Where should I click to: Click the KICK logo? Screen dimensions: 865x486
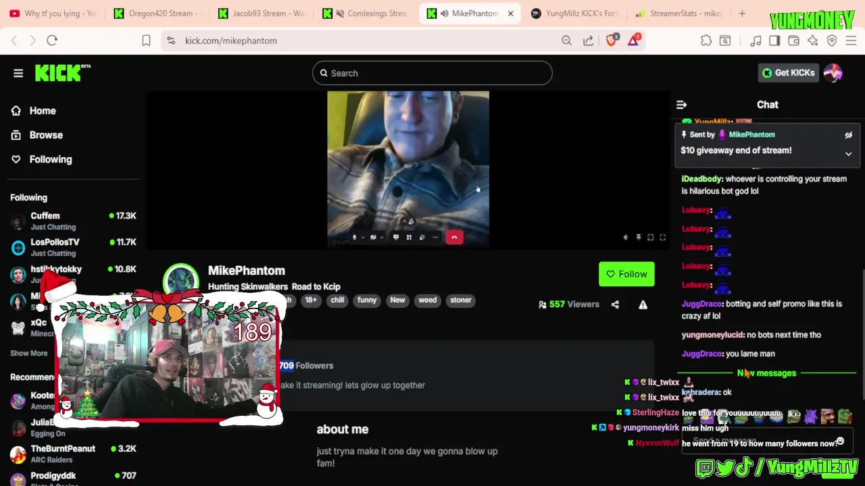click(62, 72)
